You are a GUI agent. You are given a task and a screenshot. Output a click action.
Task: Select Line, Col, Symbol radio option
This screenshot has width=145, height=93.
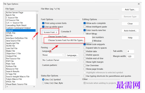tap(43, 79)
